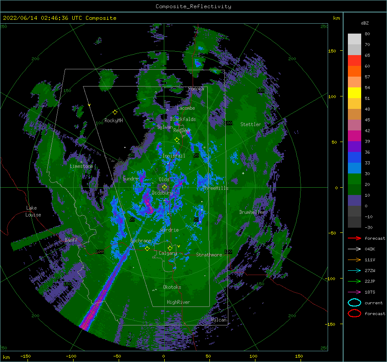
Task: Click the Lake Louise label
Action: tap(33, 211)
